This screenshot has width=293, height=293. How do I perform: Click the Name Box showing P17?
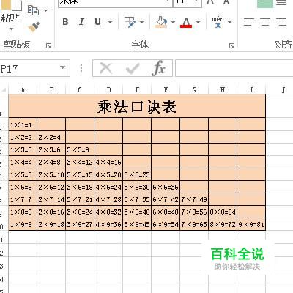click(x=29, y=68)
